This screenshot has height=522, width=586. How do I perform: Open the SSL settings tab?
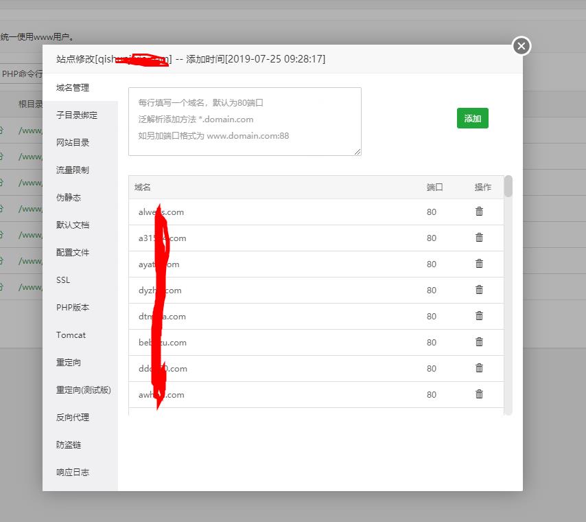[62, 280]
